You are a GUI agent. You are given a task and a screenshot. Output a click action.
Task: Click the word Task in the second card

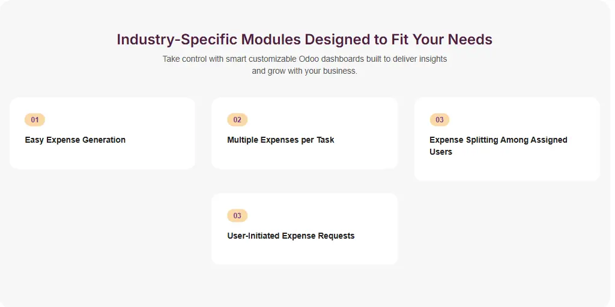click(324, 140)
